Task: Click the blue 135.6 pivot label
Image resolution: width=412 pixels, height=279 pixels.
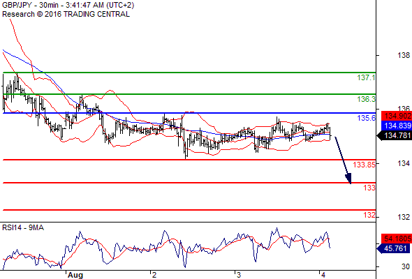Action: [x=366, y=118]
